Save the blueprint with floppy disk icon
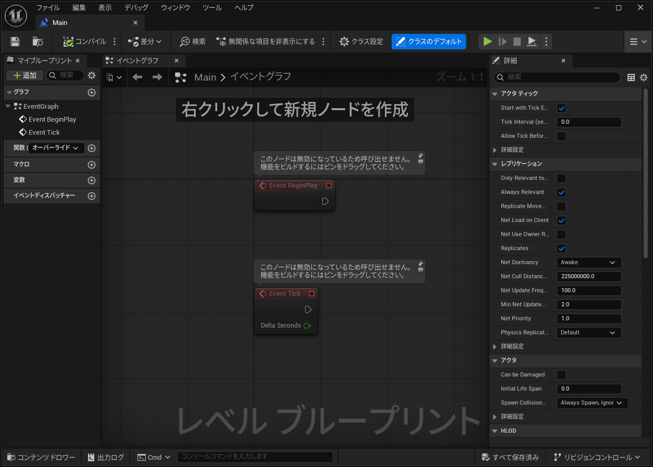The width and height of the screenshot is (653, 467). [15, 42]
